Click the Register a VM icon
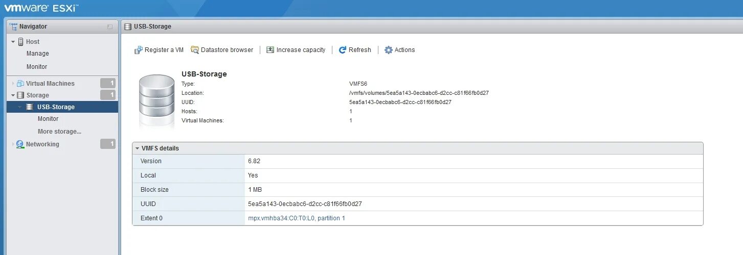This screenshot has width=743, height=255. [138, 50]
